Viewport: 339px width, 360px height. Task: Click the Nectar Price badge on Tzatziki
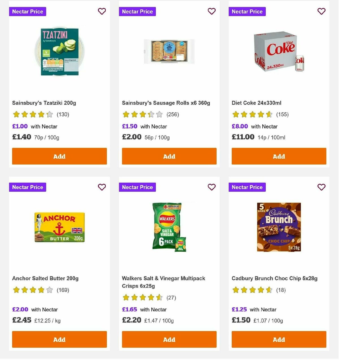[27, 12]
